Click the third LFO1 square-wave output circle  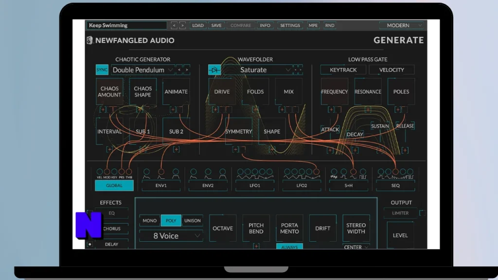tap(255, 172)
